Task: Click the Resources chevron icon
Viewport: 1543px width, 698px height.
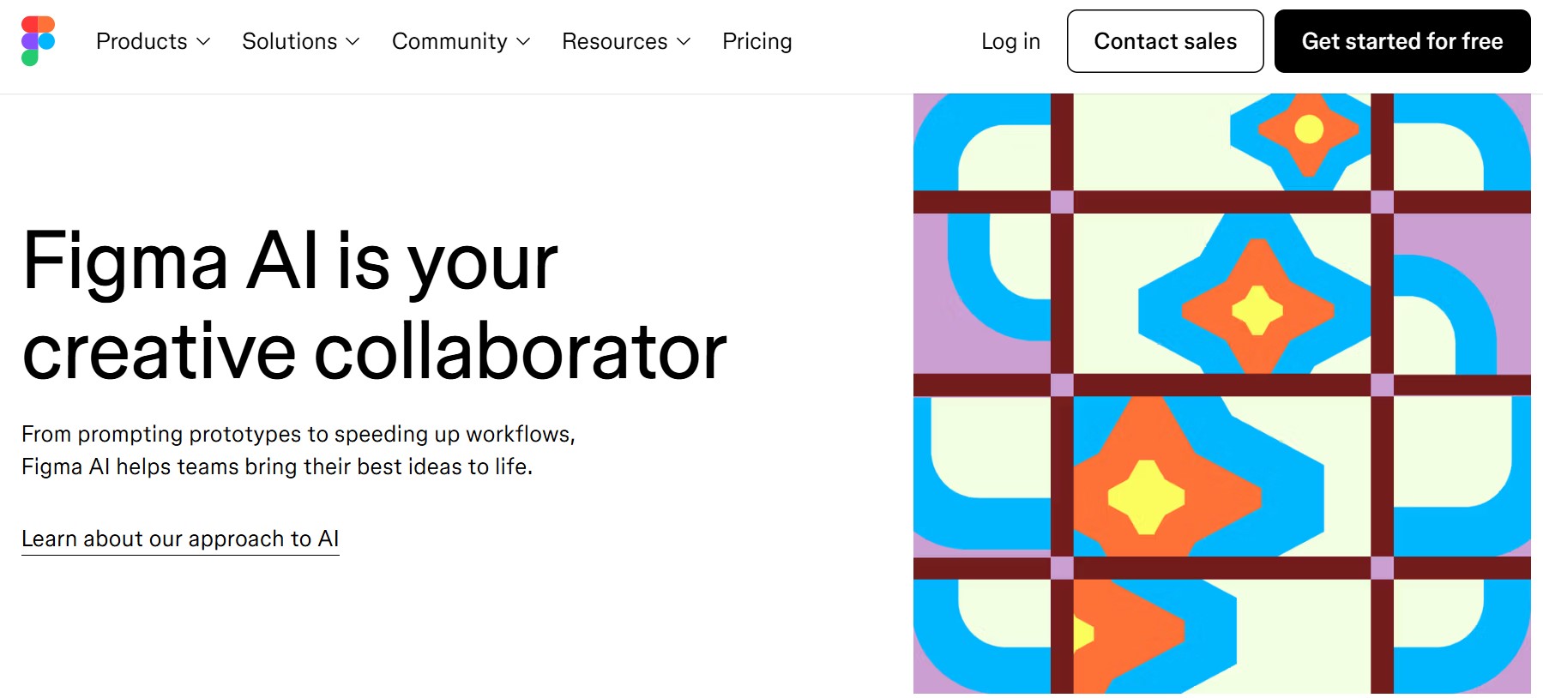Action: point(684,41)
